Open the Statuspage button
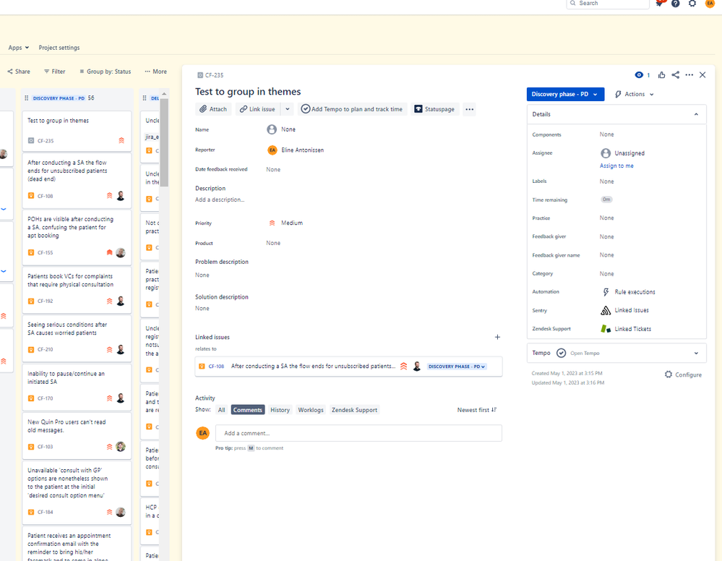 click(x=434, y=109)
